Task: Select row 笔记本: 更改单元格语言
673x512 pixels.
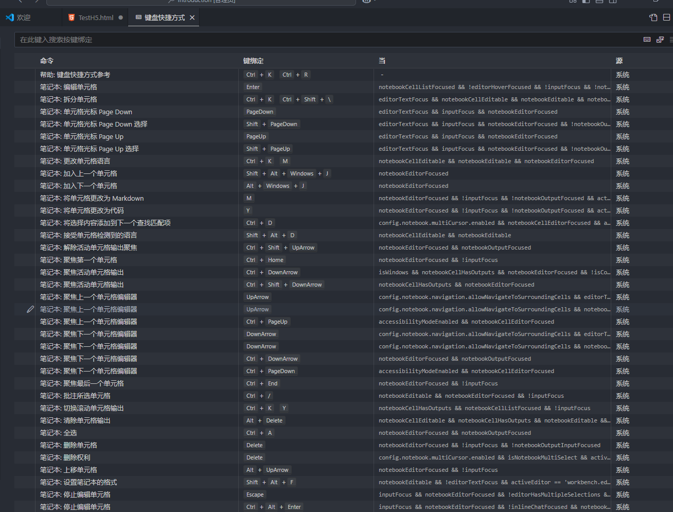Action: [x=344, y=161]
